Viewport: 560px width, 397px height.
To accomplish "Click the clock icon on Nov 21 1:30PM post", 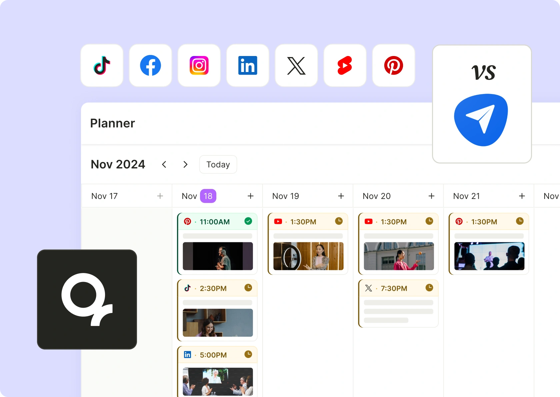I will coord(520,221).
